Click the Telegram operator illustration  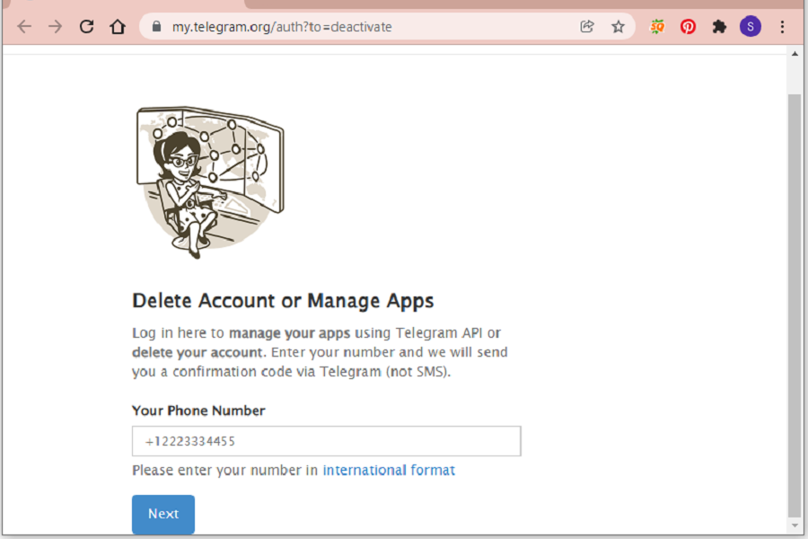click(x=209, y=181)
